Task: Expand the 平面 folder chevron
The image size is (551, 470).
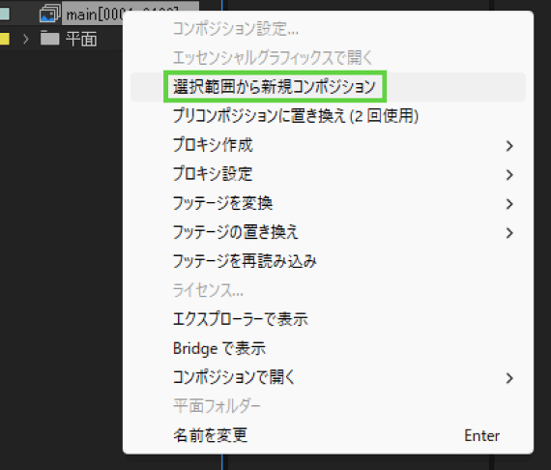Action: tap(25, 39)
